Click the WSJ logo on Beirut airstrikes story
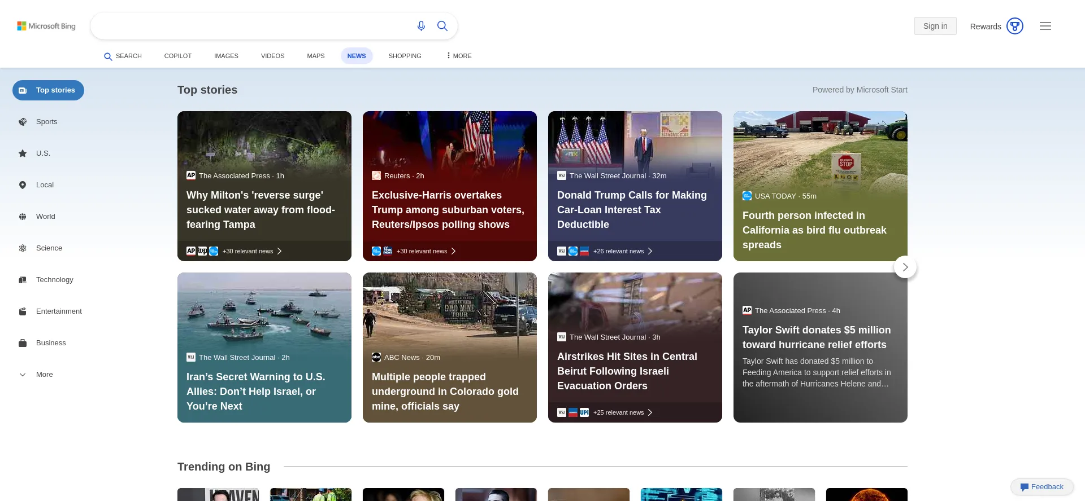1085x501 pixels. (562, 337)
